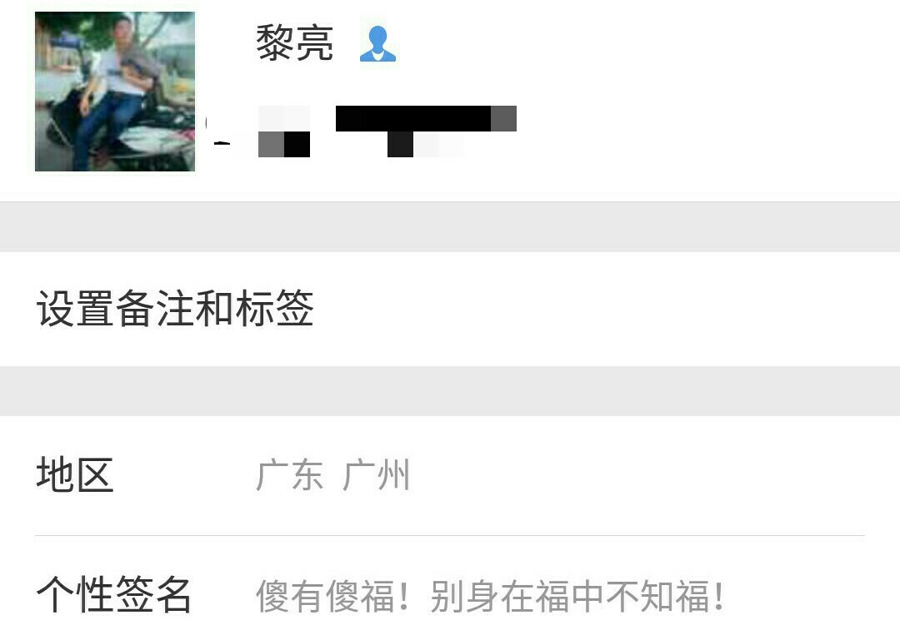This screenshot has height=630, width=900.
Task: Click the 傻有傻福！ signature phrase
Action: tap(332, 596)
